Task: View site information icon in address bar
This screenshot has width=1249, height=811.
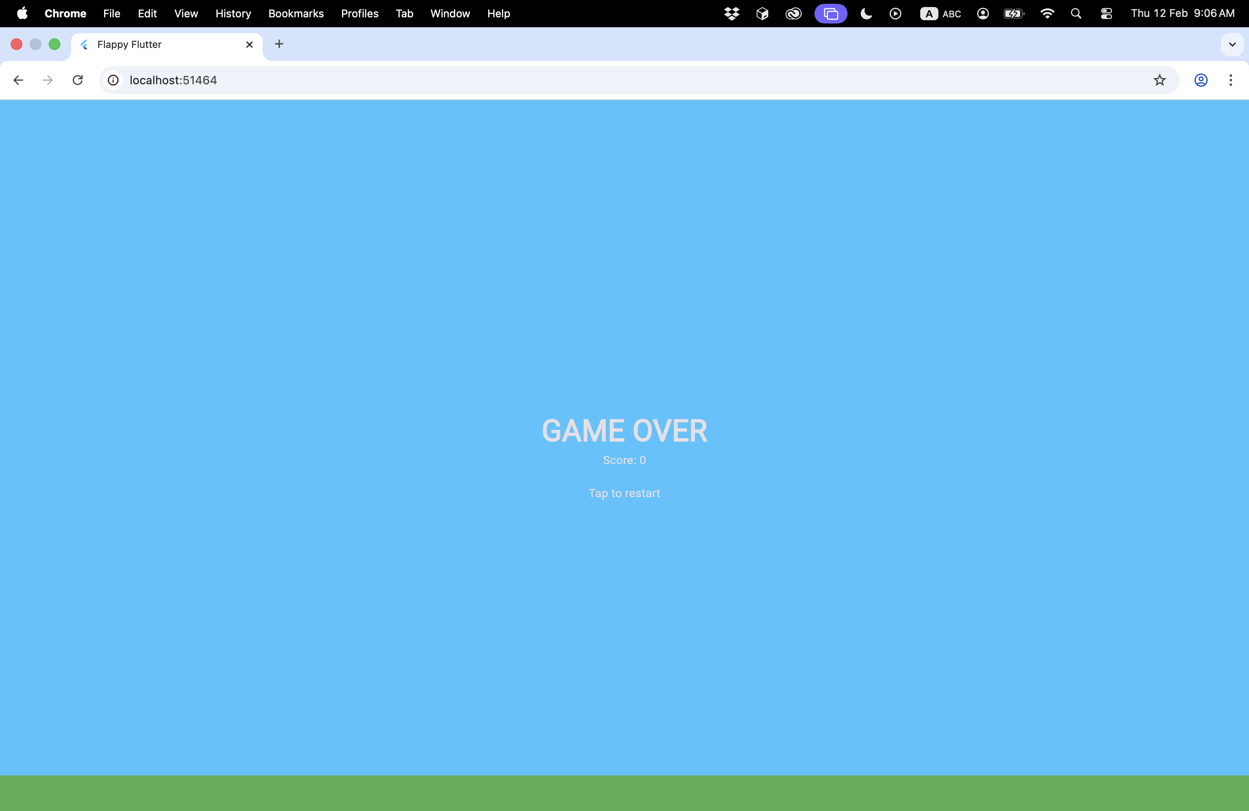Action: pyautogui.click(x=113, y=80)
